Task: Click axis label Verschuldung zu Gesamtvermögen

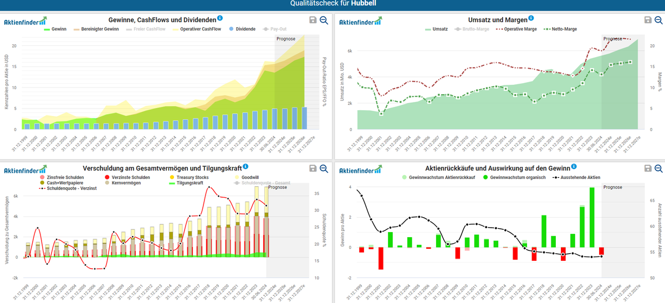Action: 6,232
